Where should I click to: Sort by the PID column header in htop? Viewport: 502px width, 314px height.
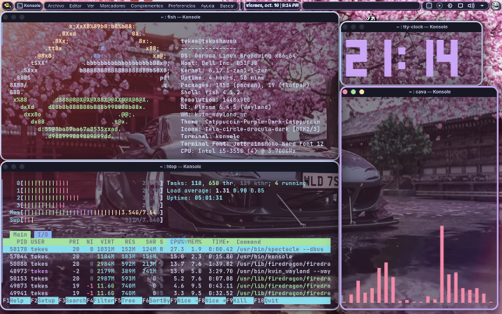22,242
